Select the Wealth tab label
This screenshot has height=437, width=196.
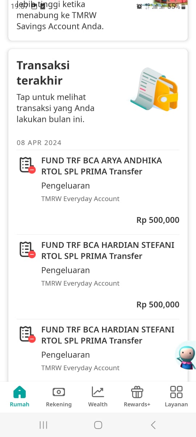[x=98, y=404]
